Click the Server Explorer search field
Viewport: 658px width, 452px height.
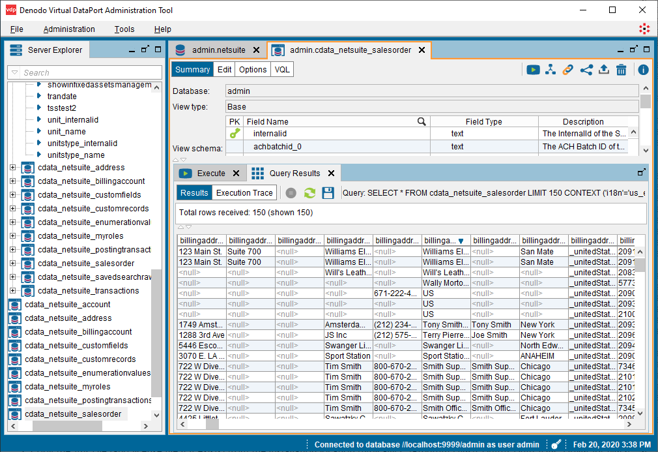[x=91, y=73]
